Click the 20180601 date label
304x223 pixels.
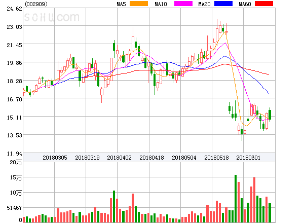tap(248, 158)
